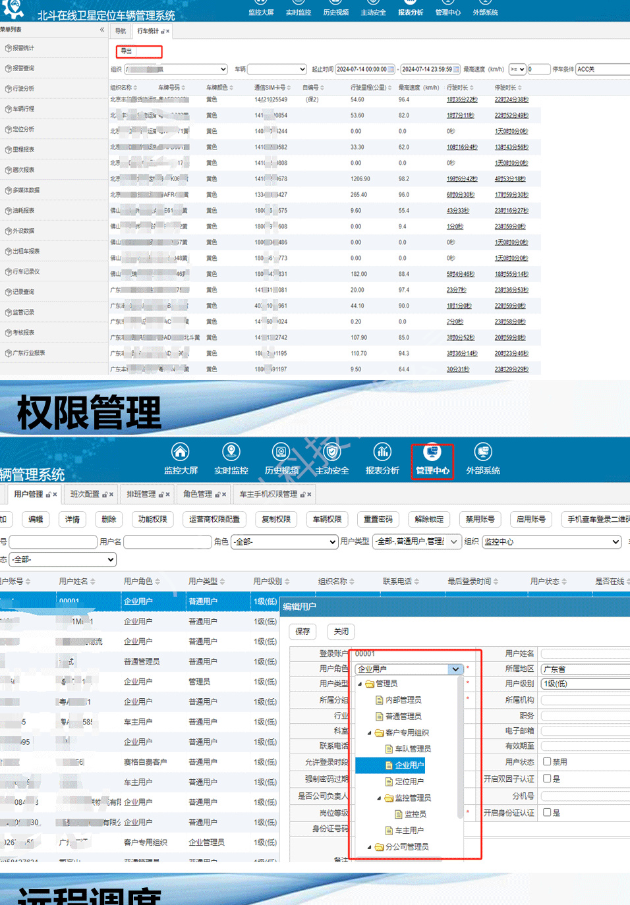Click the 重置密码 button

point(378,519)
